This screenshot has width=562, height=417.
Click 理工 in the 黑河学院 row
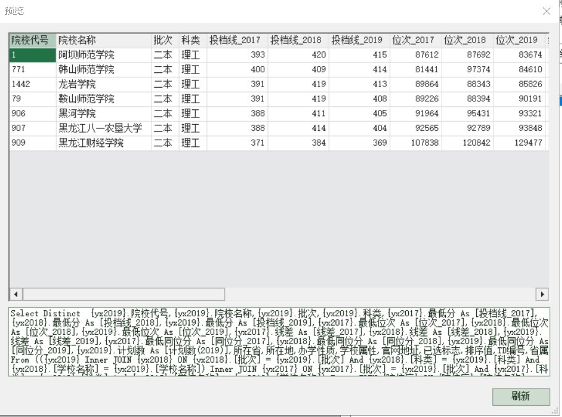(193, 114)
